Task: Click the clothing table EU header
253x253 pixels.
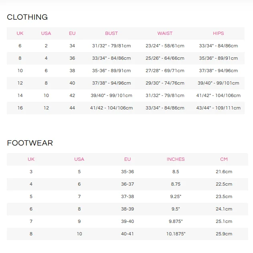Action: click(72, 33)
